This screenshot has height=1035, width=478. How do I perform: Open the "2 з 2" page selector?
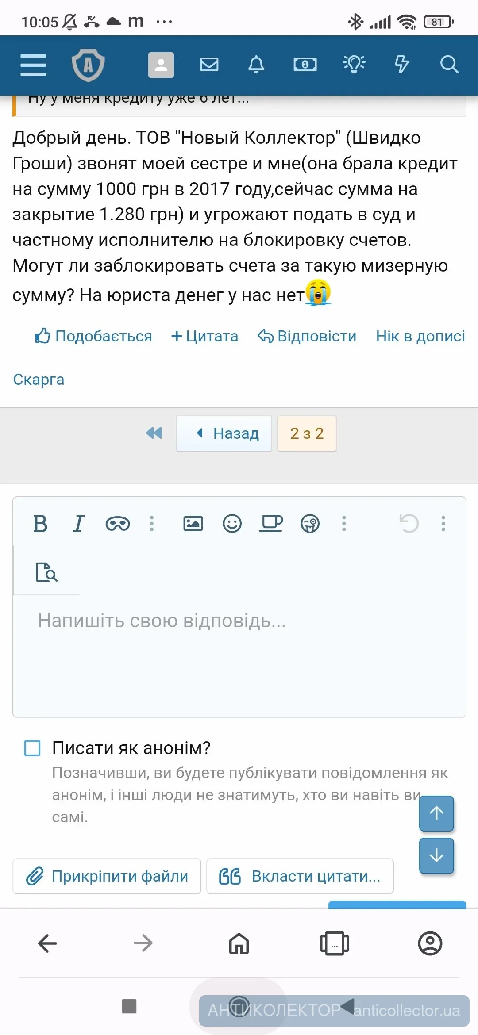click(x=307, y=433)
